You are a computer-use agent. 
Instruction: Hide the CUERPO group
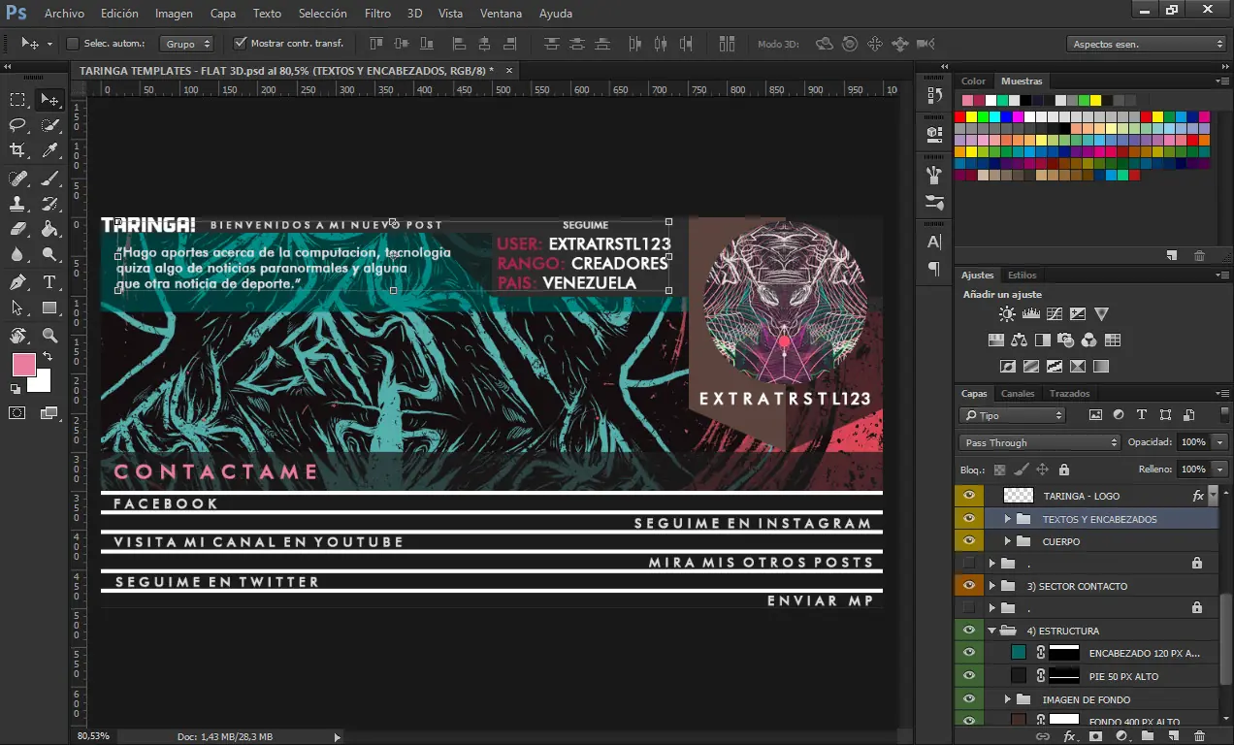tap(968, 541)
